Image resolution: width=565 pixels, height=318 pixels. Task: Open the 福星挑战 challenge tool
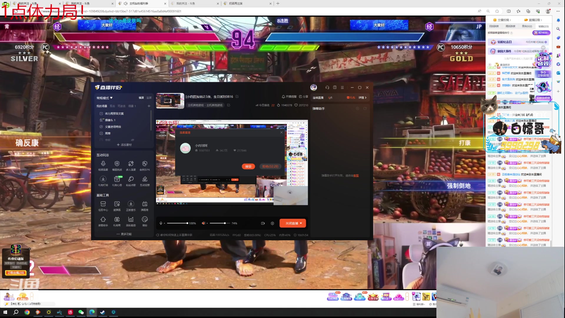tap(117, 166)
